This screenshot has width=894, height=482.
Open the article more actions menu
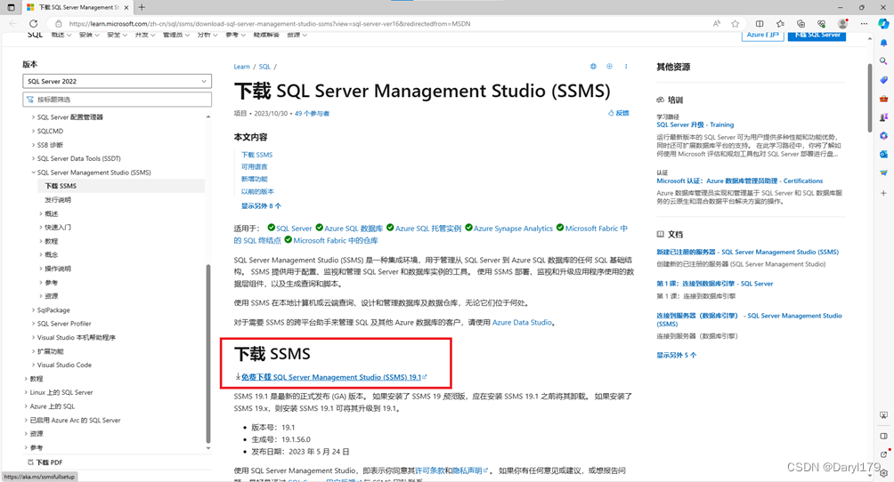click(625, 67)
